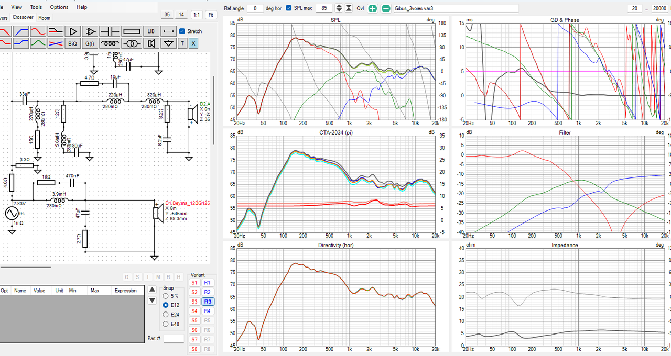Activate variant R2
671x356 pixels.
207,292
